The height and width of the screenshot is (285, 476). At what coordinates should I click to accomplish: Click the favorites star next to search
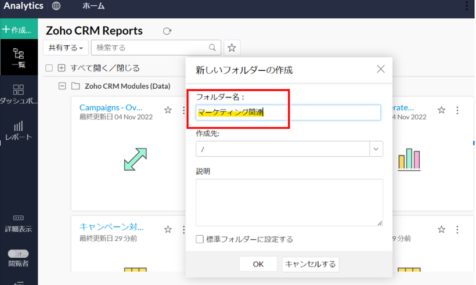232,48
